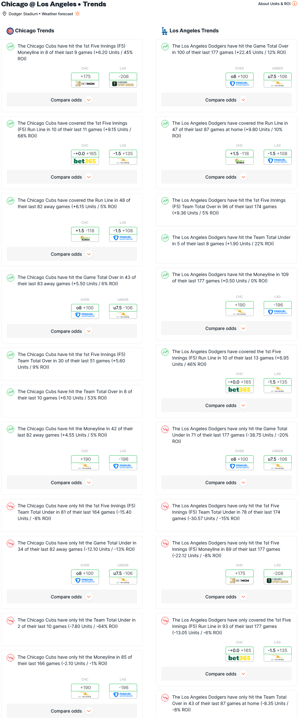Click FanDuel o8 +100 odds under Dodgers Game Total Over

tap(240, 80)
